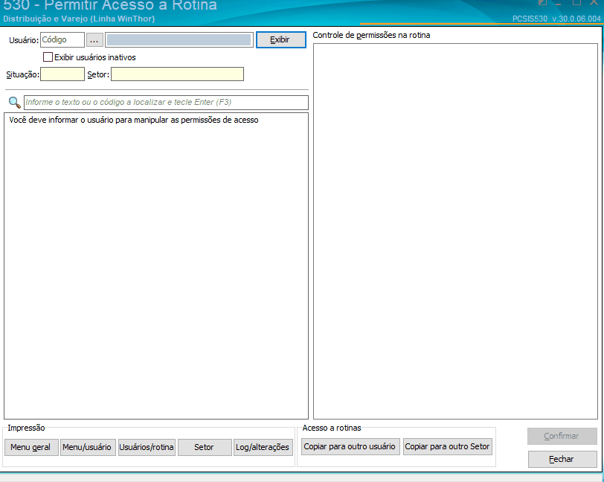Print the Menu geral report
Image resolution: width=604 pixels, height=482 pixels.
[31, 447]
